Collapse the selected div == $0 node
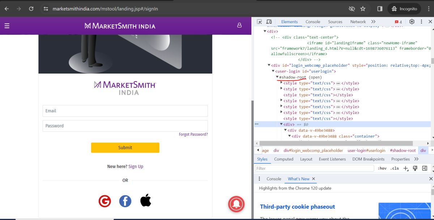434x220 pixels. pos(281,124)
